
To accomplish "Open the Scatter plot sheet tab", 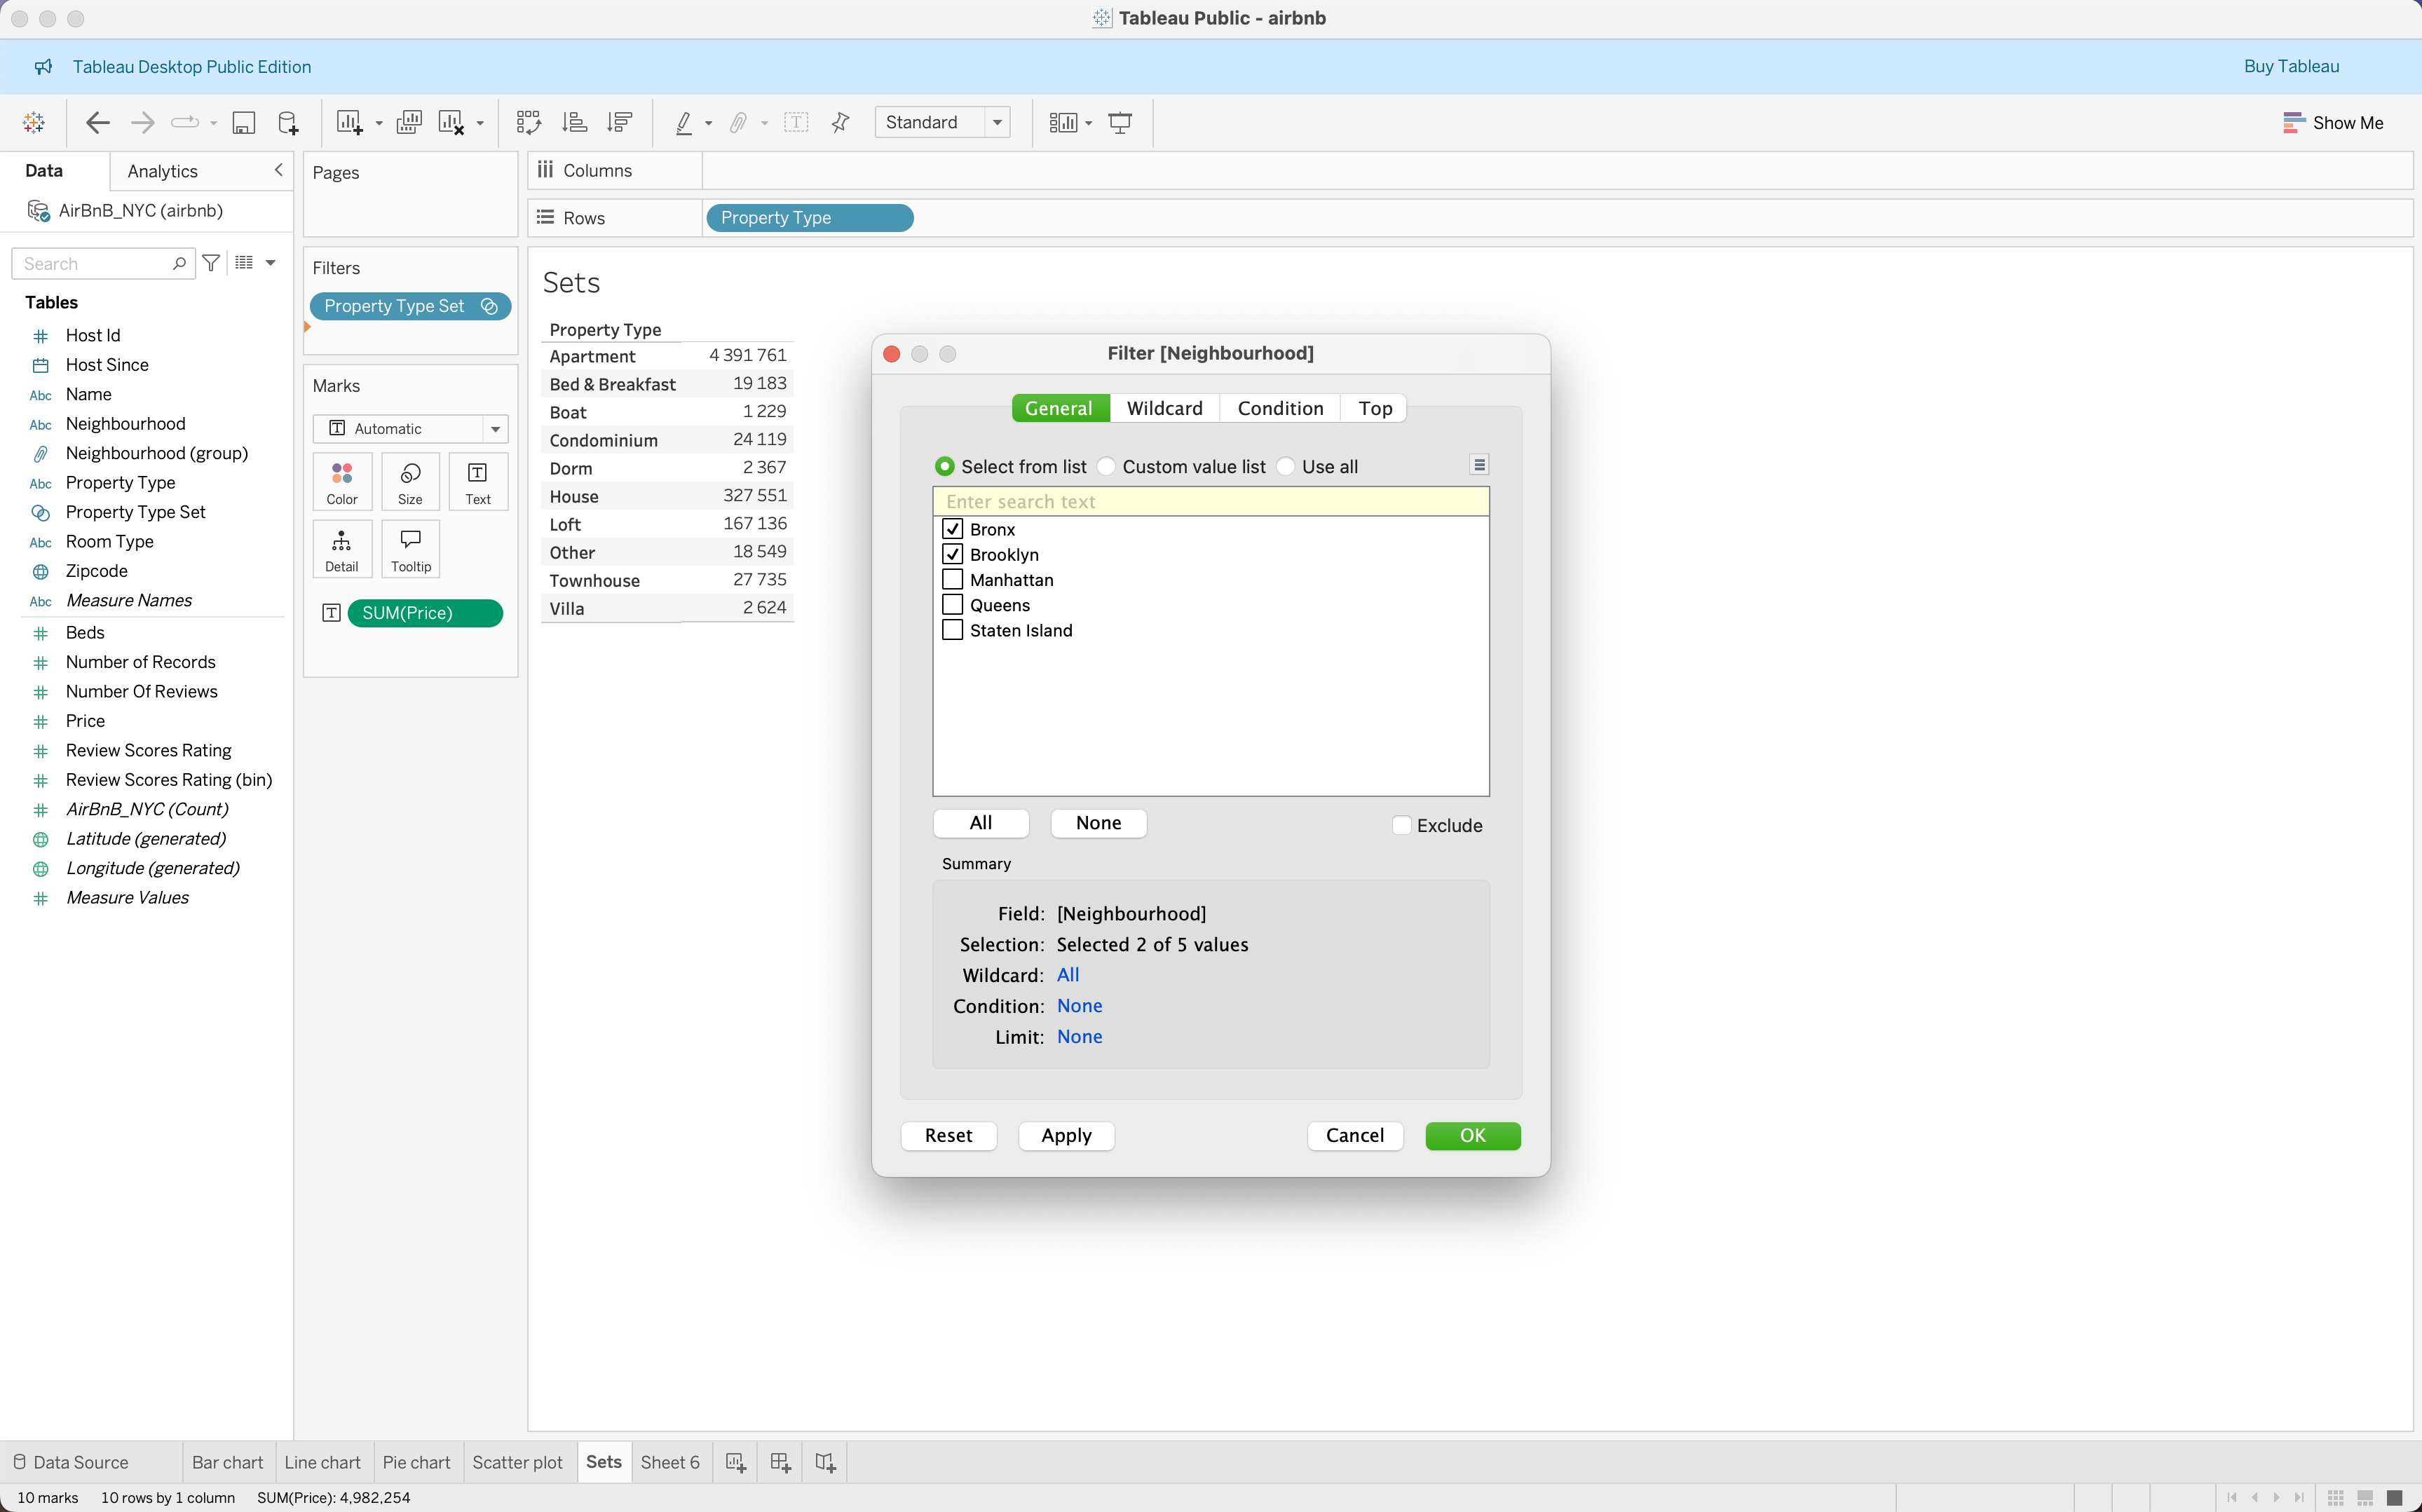I will [517, 1462].
